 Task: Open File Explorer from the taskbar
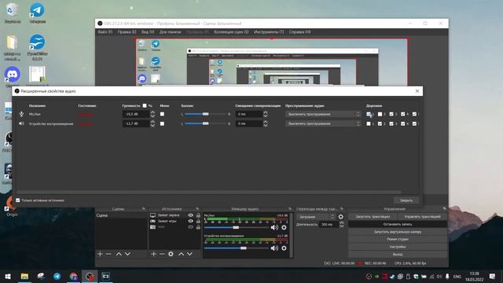(24, 276)
